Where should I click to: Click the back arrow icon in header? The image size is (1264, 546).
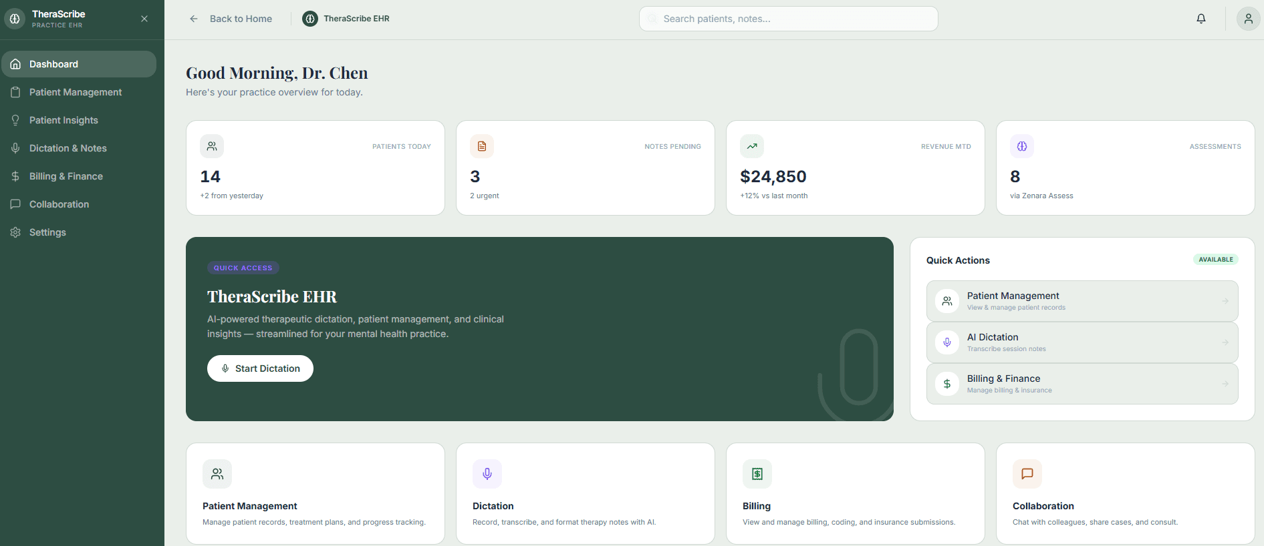194,19
